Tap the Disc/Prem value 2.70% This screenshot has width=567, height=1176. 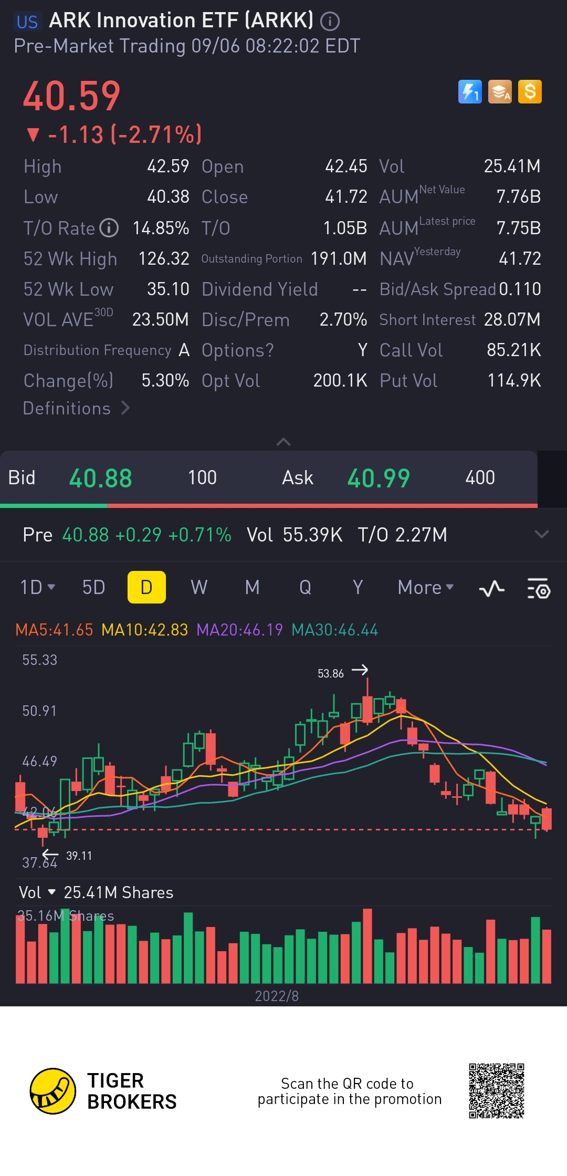pyautogui.click(x=343, y=319)
